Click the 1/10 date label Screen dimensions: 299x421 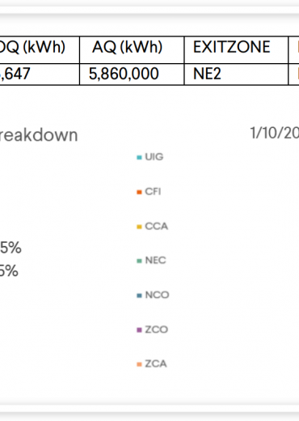tap(275, 133)
